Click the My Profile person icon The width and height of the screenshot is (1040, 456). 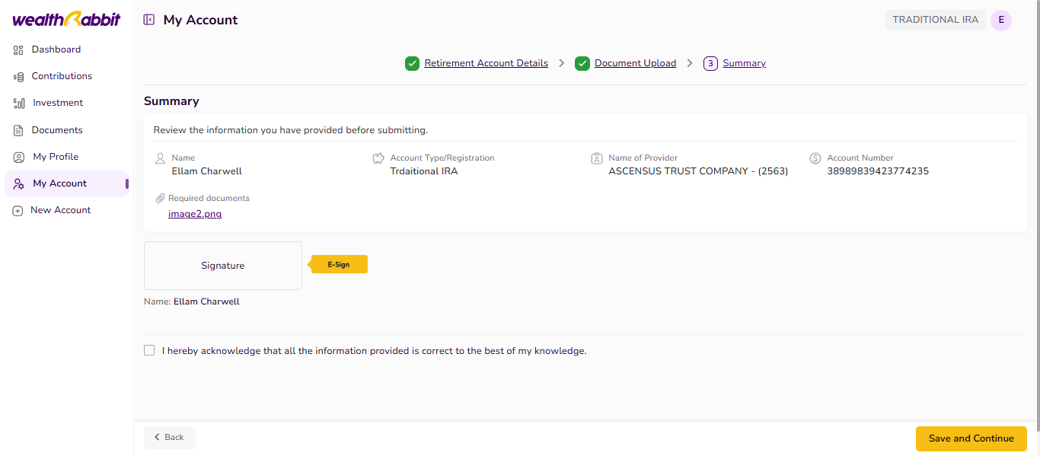[19, 157]
